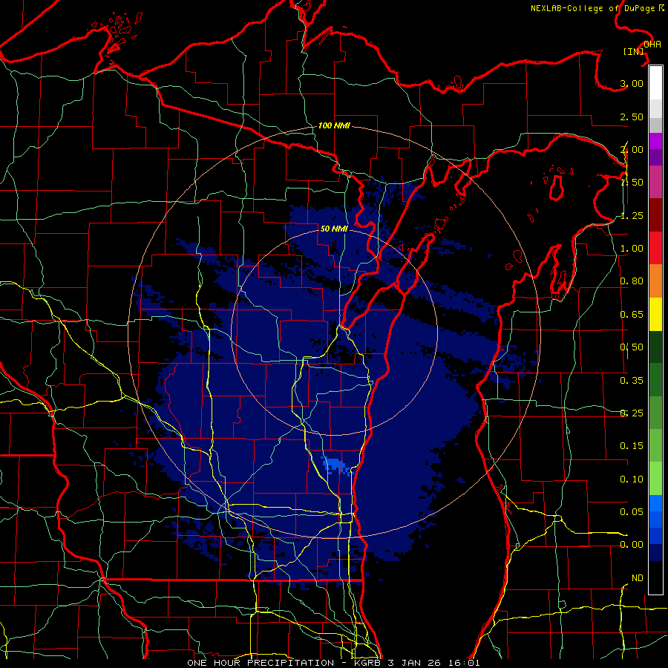Select the bright red 1.00 legend swatch
The width and height of the screenshot is (668, 668).
(x=655, y=248)
